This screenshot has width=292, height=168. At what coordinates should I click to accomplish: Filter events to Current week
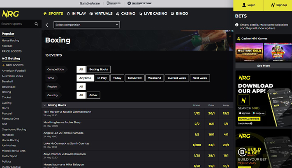click(x=177, y=78)
